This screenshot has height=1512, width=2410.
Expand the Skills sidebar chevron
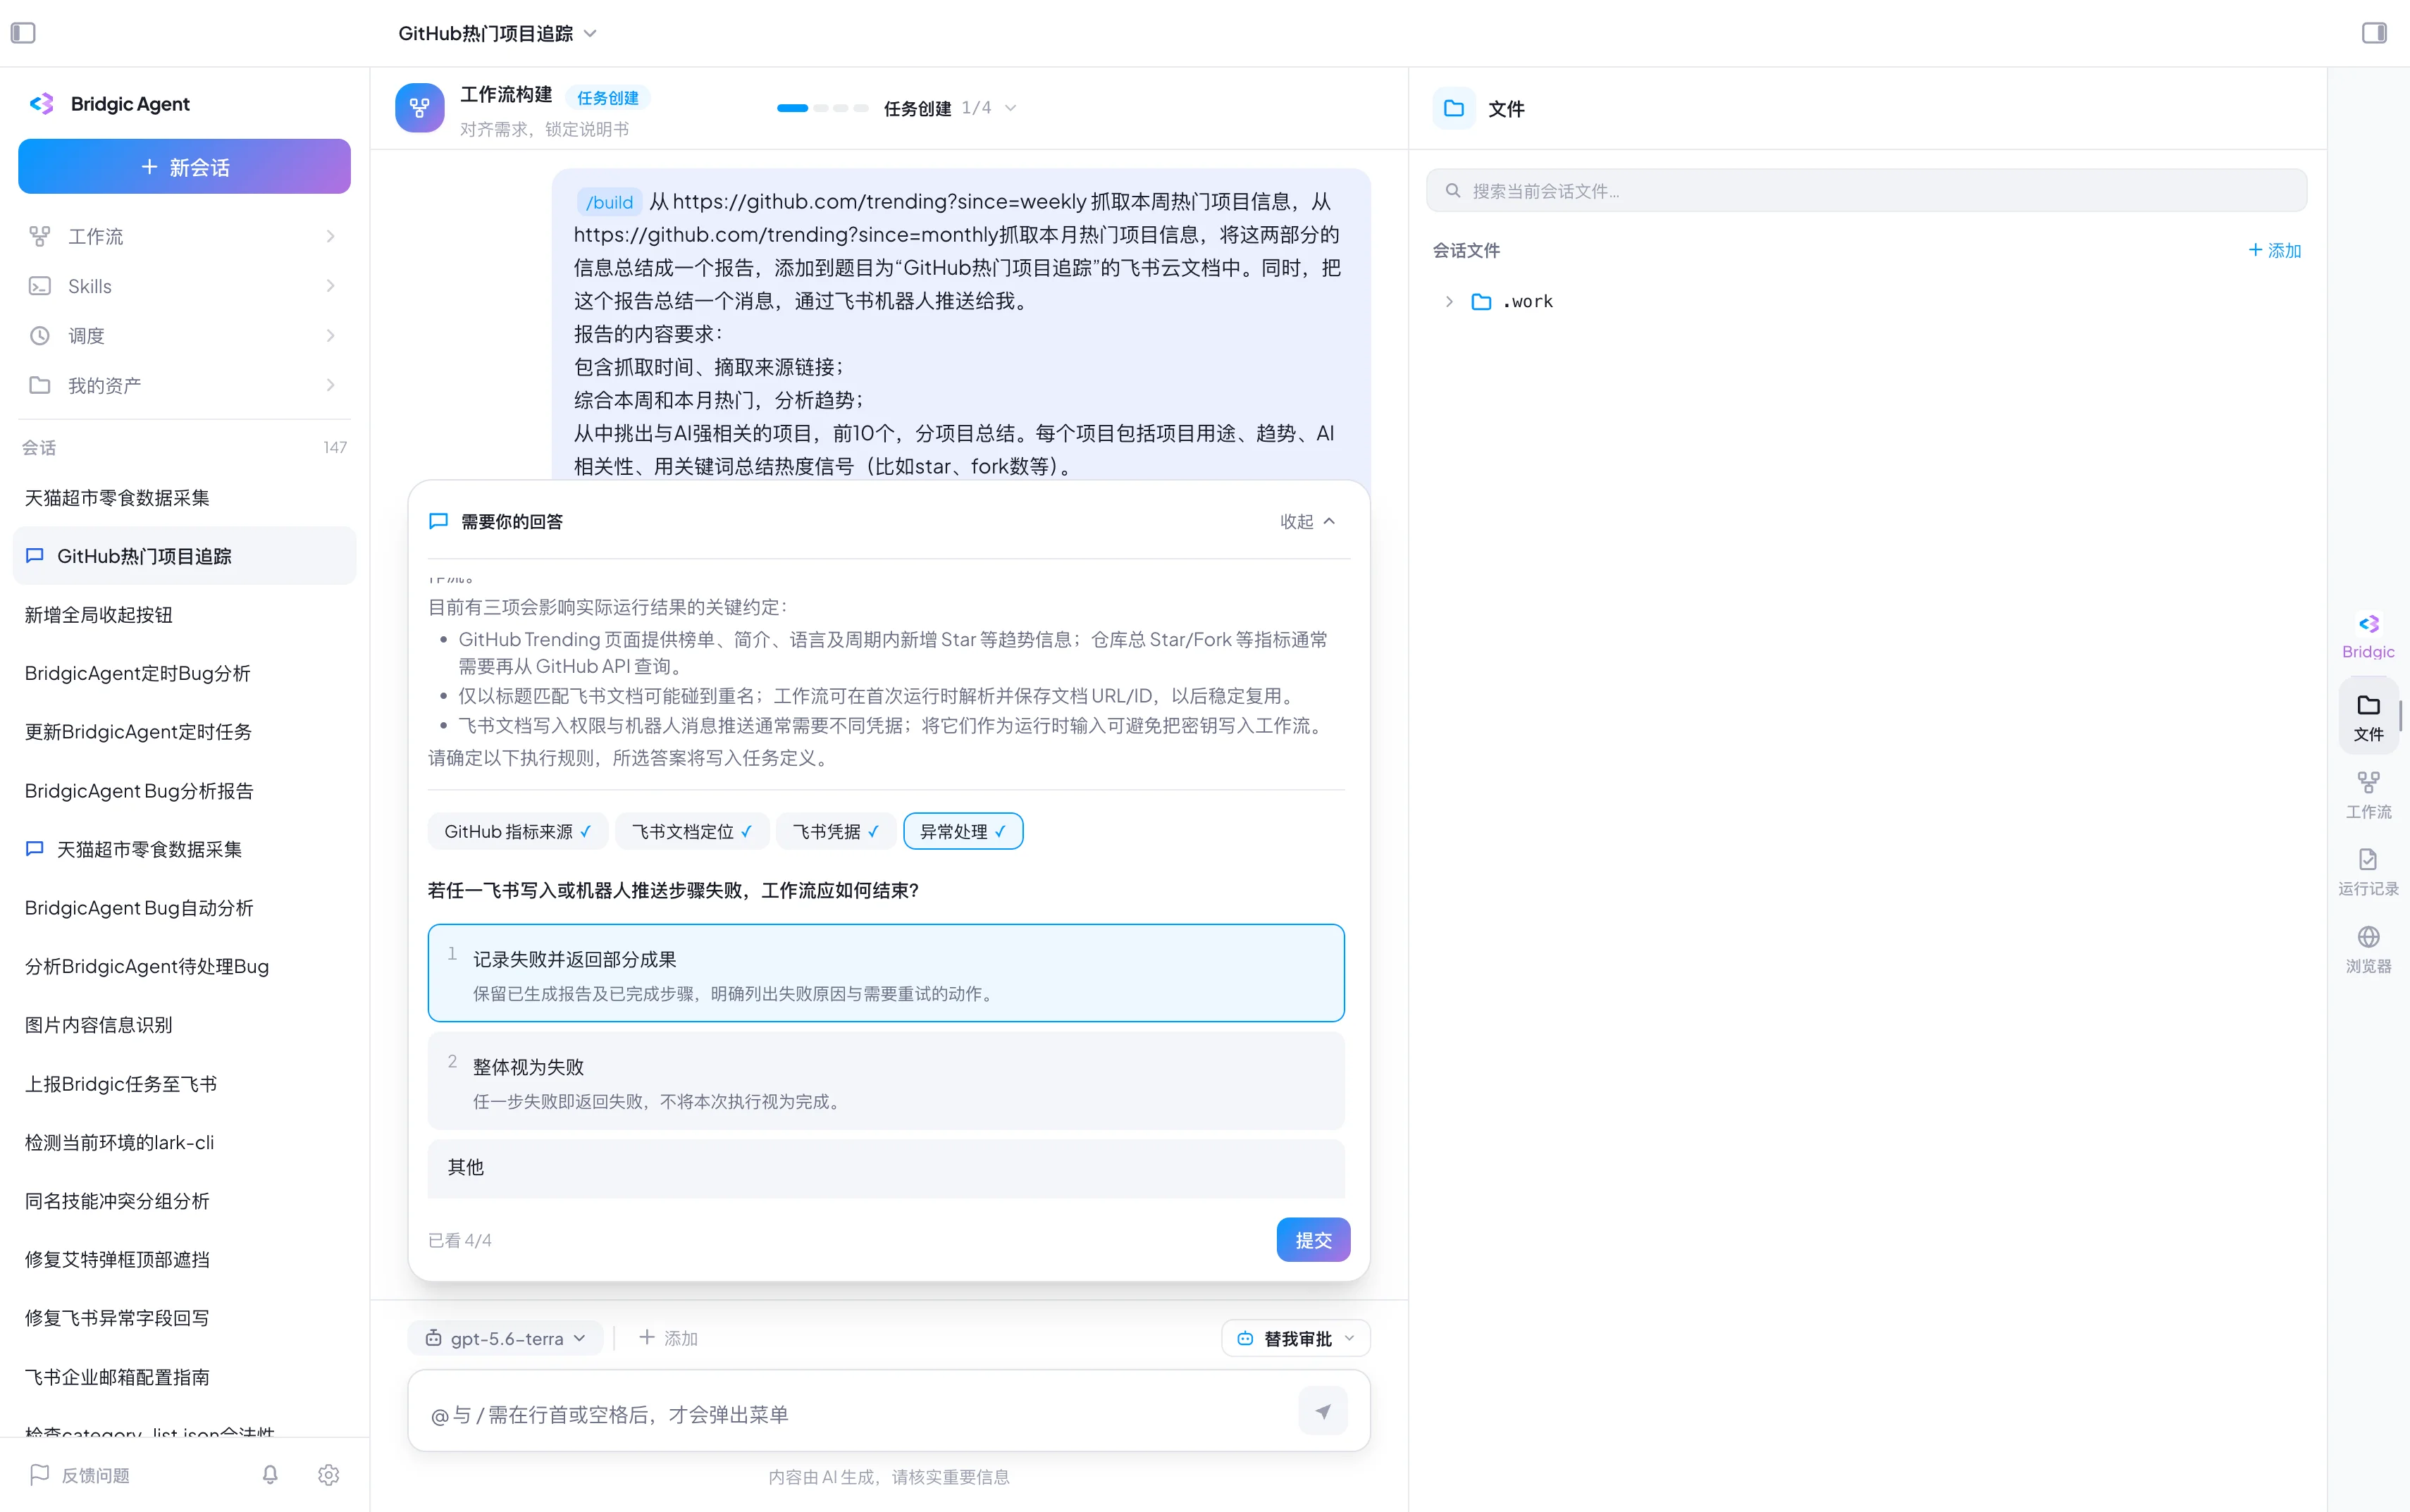tap(330, 286)
